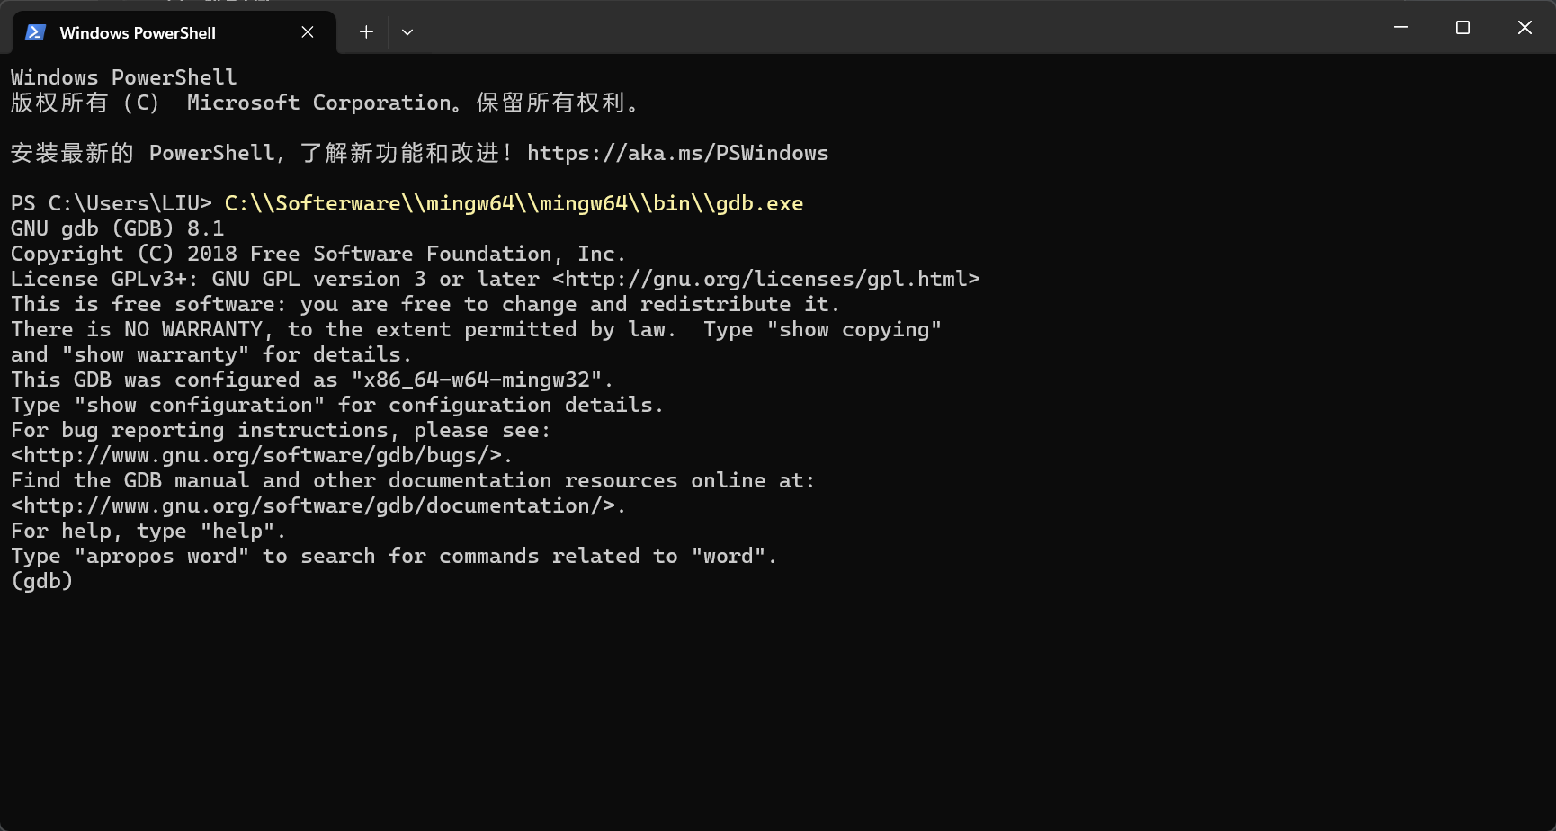Minimize the terminal window
The width and height of the screenshot is (1556, 831).
(x=1400, y=28)
